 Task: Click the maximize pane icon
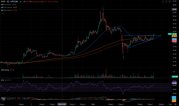coord(170,2)
